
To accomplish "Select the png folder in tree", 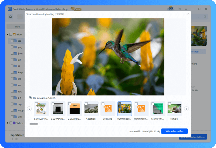I will (20, 47).
